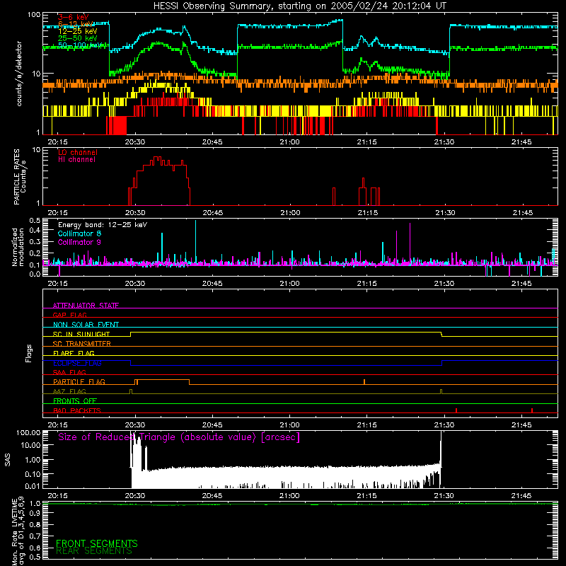Click the ATTENUATOR STATE flag label
The height and width of the screenshot is (566, 566).
point(86,306)
